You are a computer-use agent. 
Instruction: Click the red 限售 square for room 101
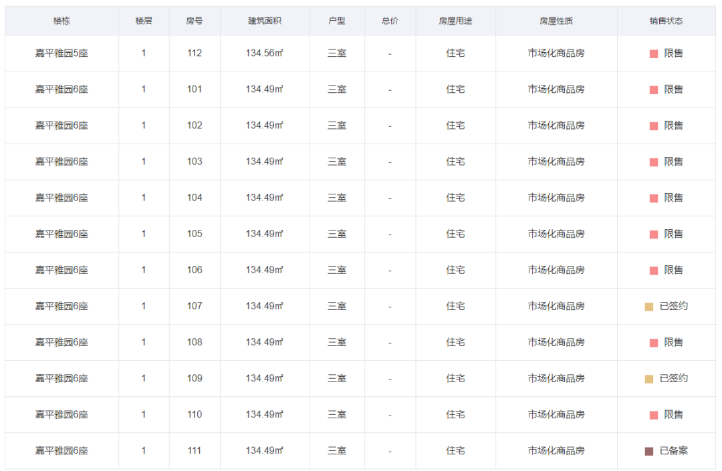point(654,90)
